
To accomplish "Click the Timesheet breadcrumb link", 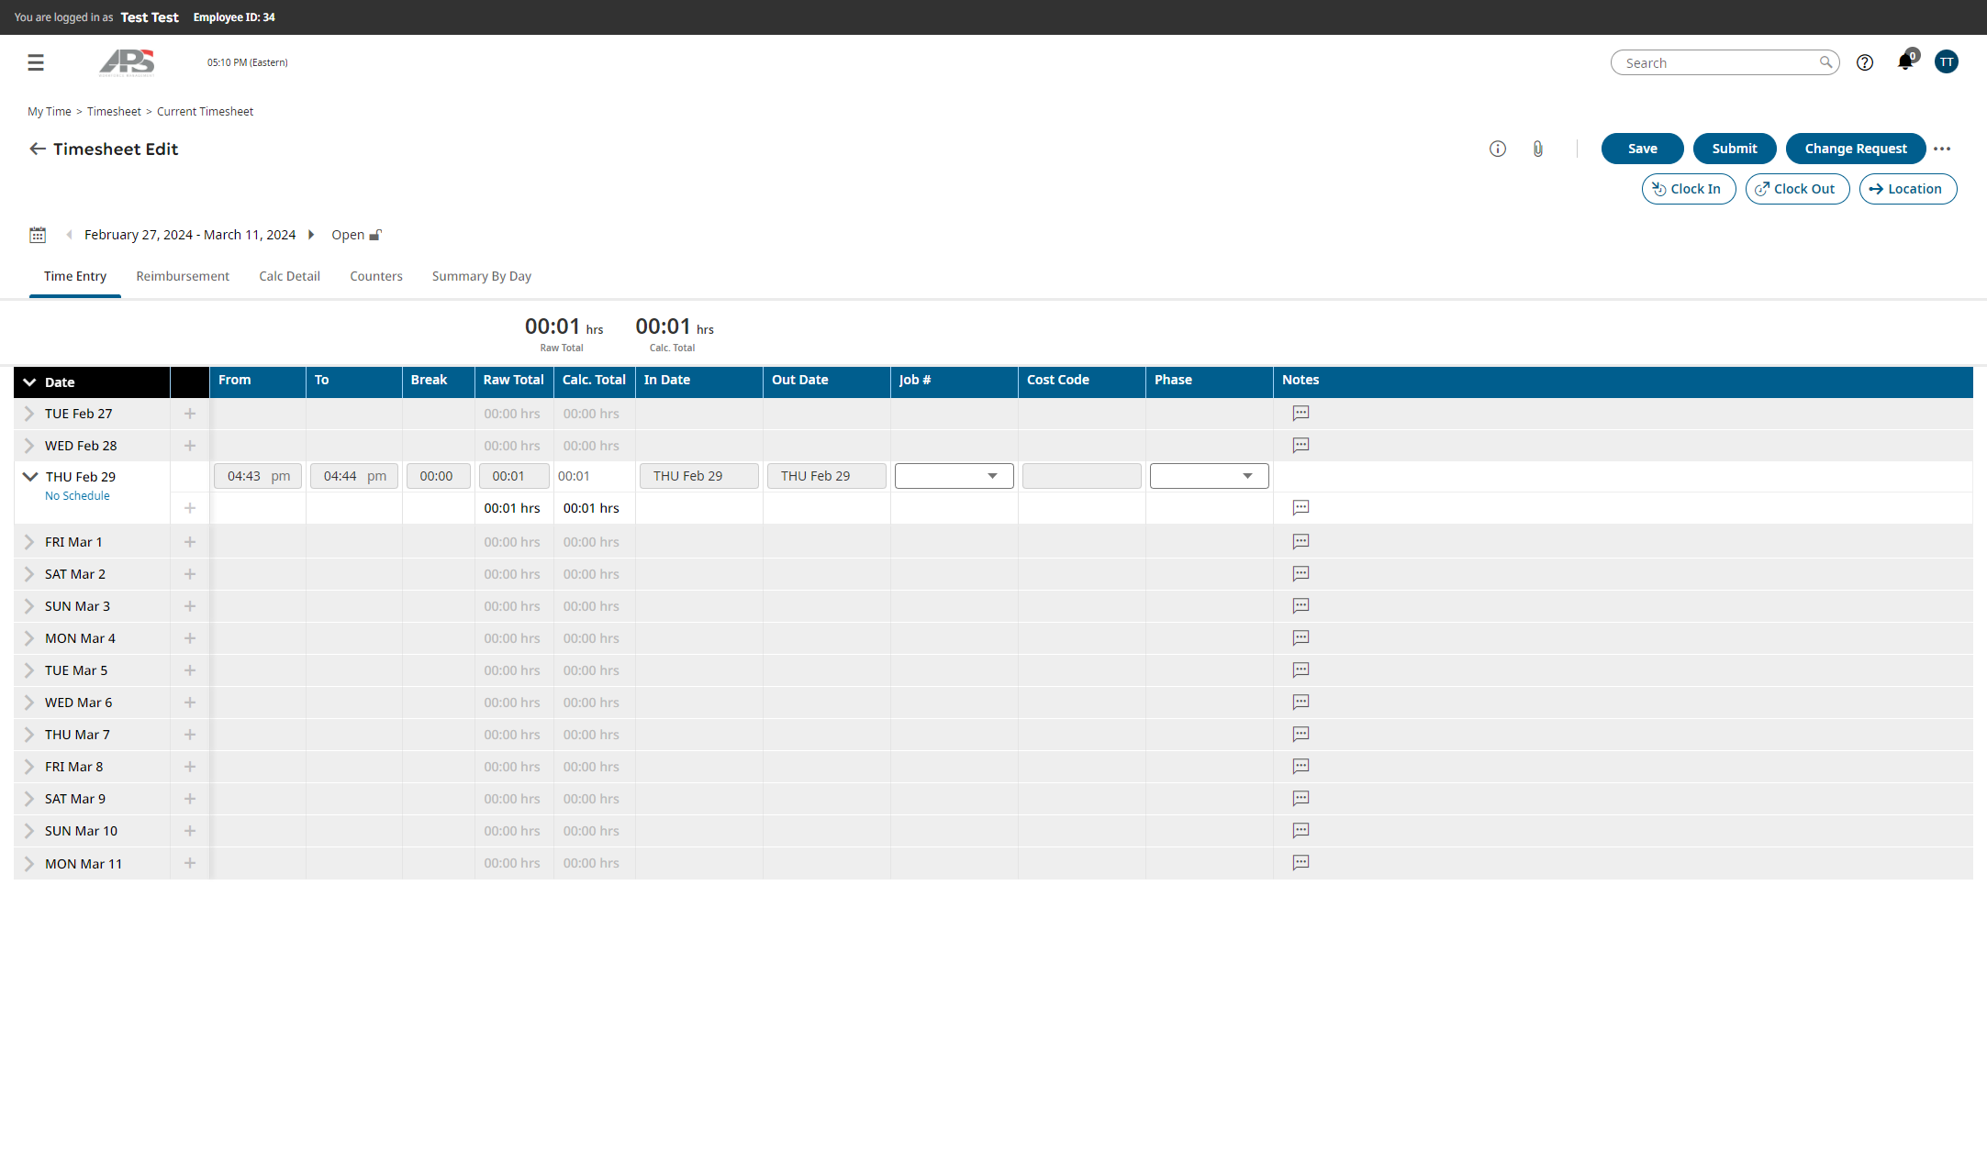I will click(114, 112).
